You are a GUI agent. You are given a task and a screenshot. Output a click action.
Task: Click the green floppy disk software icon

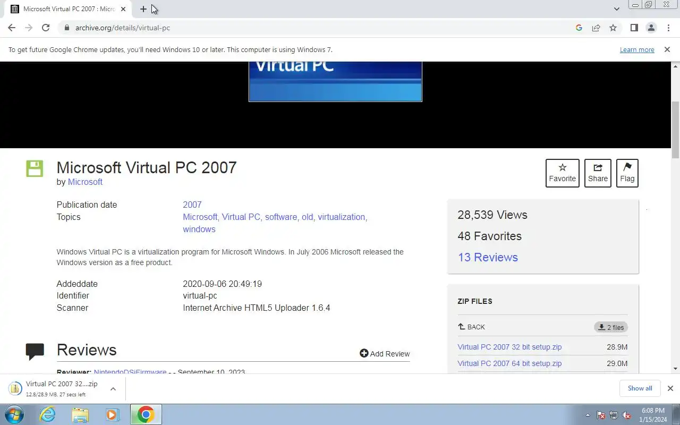(x=35, y=168)
